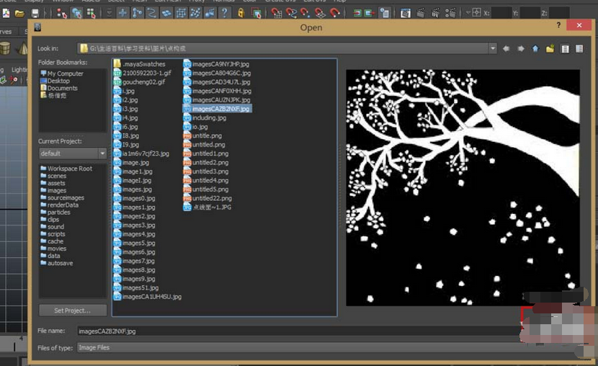Viewport: 598px width, 366px height.
Task: Click the help question mark in title bar
Action: [558, 26]
